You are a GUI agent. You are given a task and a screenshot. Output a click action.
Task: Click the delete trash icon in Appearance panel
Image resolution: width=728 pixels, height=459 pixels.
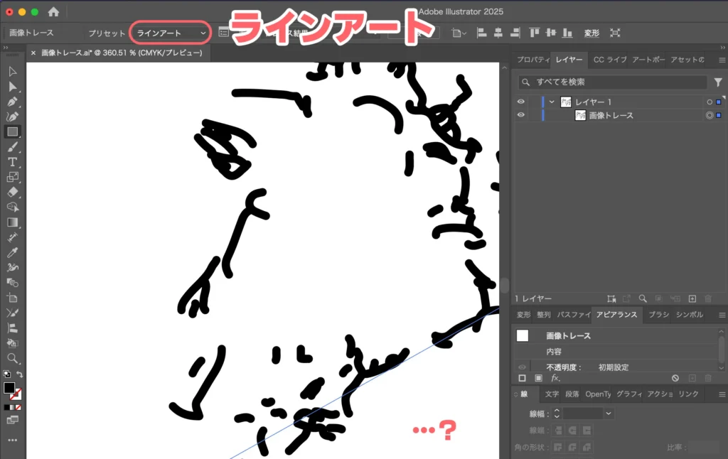(707, 378)
